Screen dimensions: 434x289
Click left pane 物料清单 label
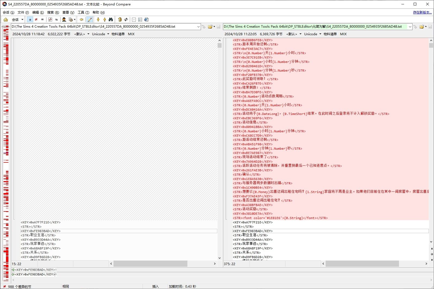[118, 34]
